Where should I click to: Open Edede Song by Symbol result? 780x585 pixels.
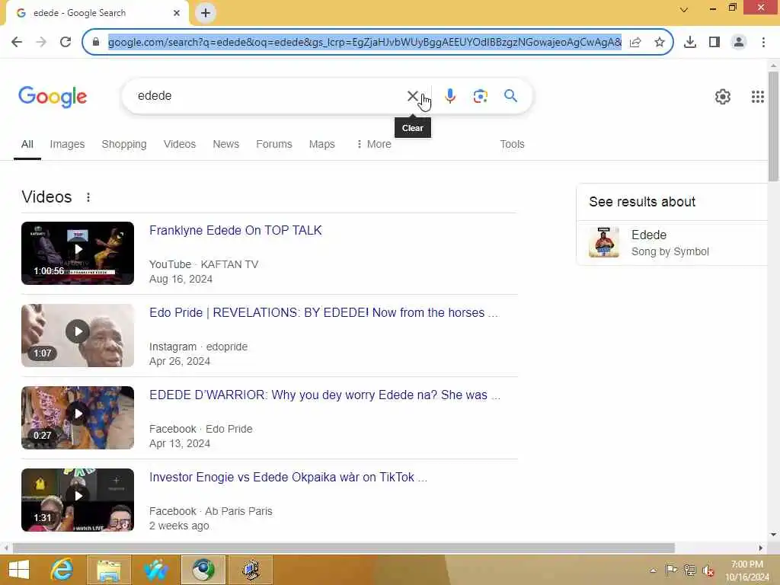point(672,242)
